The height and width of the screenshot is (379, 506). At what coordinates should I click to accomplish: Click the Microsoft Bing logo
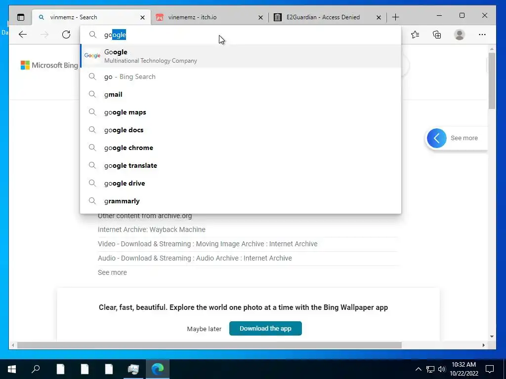(49, 65)
